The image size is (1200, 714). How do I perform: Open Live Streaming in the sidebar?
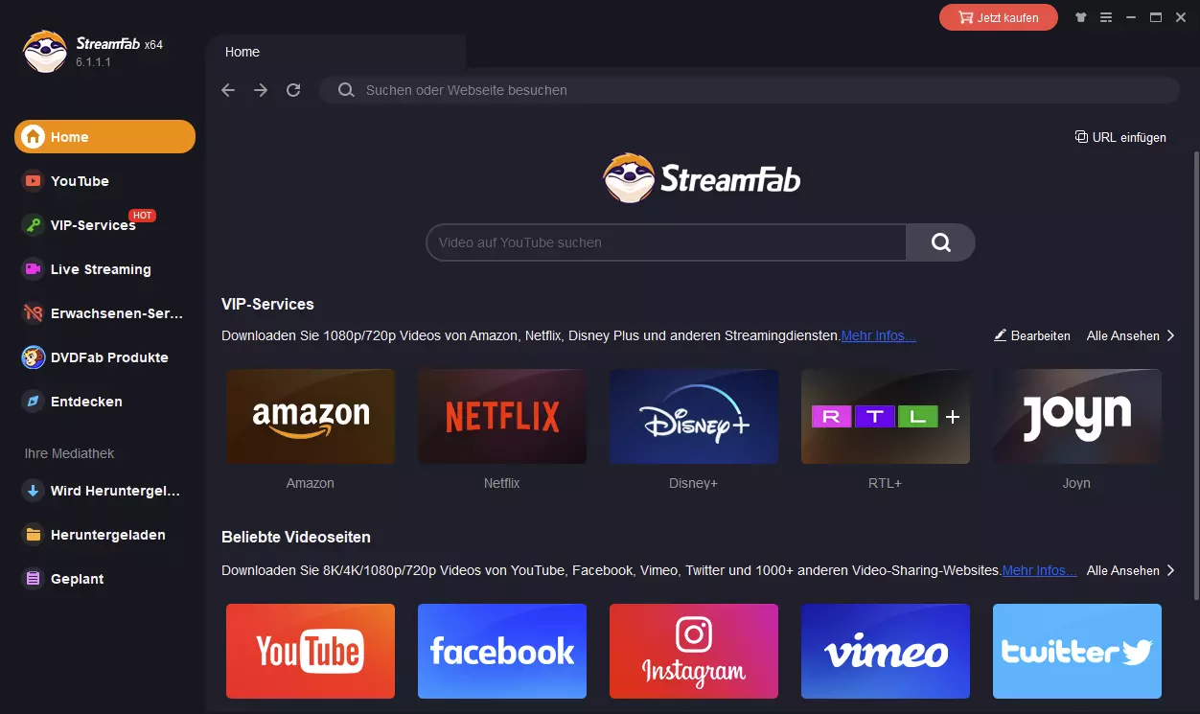[101, 269]
